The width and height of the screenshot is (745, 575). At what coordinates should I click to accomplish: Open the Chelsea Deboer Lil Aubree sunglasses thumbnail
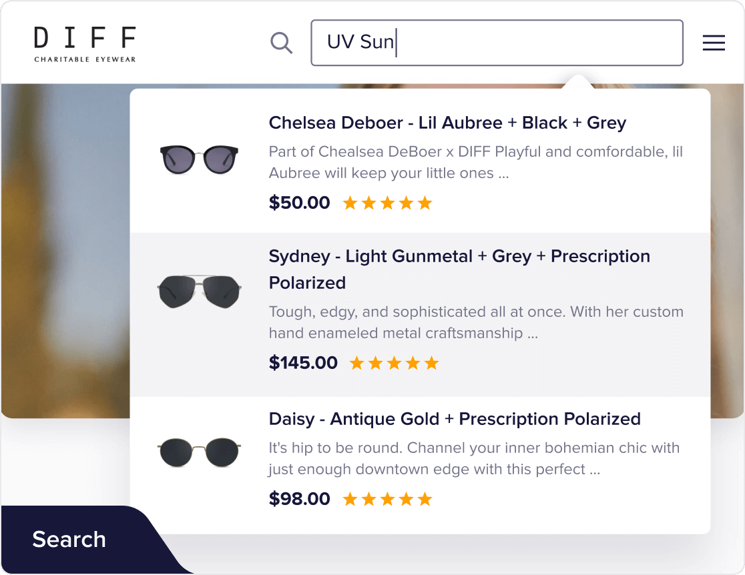(x=199, y=160)
